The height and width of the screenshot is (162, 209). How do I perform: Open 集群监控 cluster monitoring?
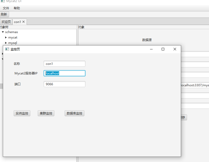(46, 113)
